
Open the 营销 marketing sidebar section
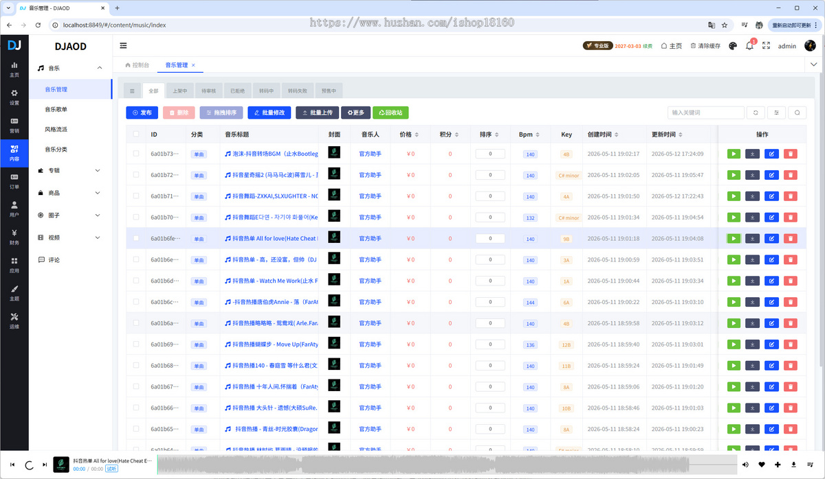pos(14,124)
